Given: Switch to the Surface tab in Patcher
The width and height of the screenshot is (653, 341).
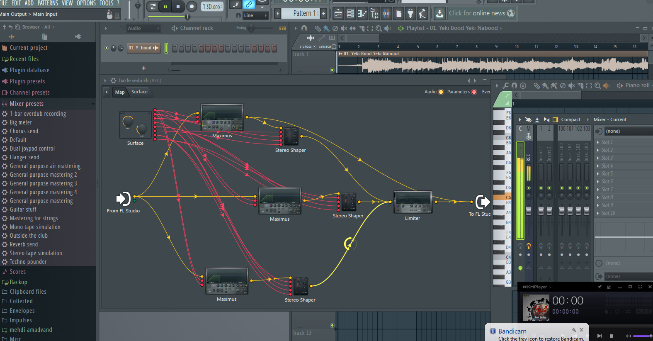Looking at the screenshot, I should pos(139,92).
